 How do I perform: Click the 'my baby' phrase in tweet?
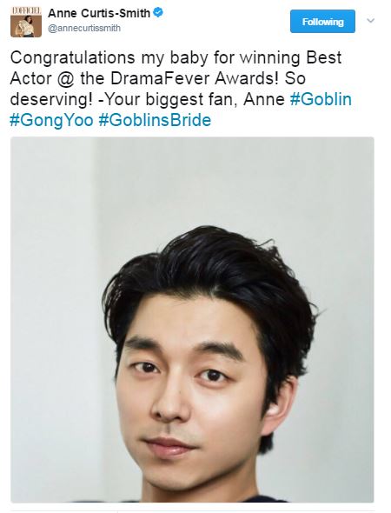[x=175, y=58]
